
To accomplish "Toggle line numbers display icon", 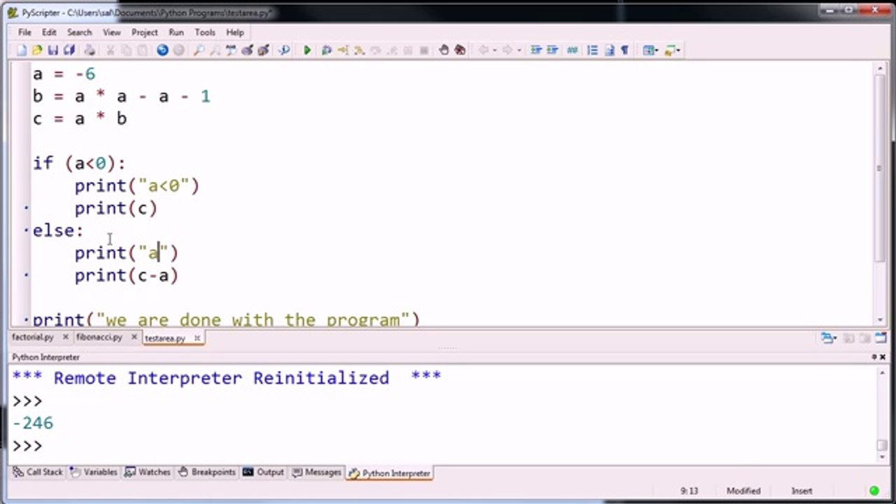I will pos(592,50).
